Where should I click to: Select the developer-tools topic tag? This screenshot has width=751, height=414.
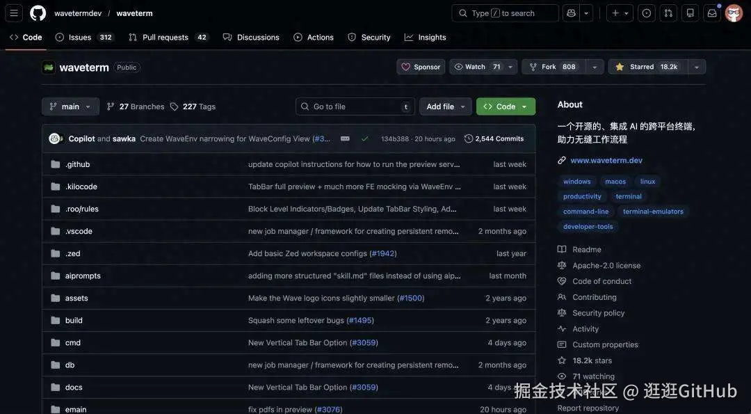pos(588,226)
